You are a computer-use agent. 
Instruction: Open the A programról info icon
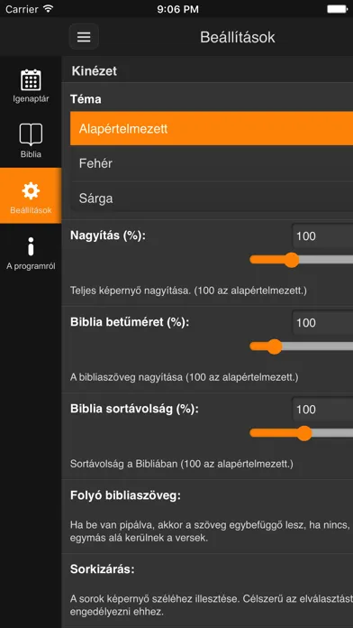click(x=31, y=246)
